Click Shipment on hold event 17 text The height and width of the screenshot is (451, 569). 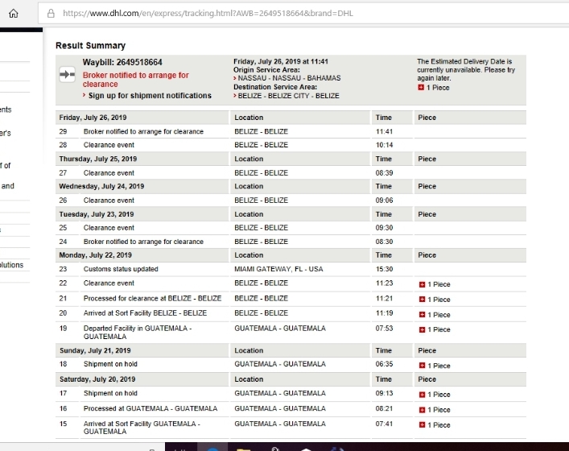point(110,393)
